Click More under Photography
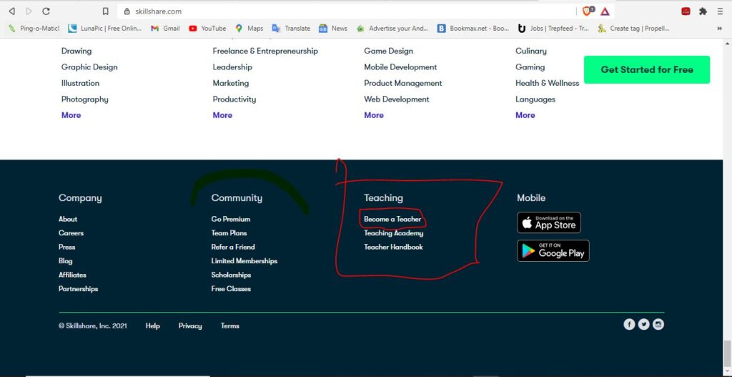 pos(71,115)
